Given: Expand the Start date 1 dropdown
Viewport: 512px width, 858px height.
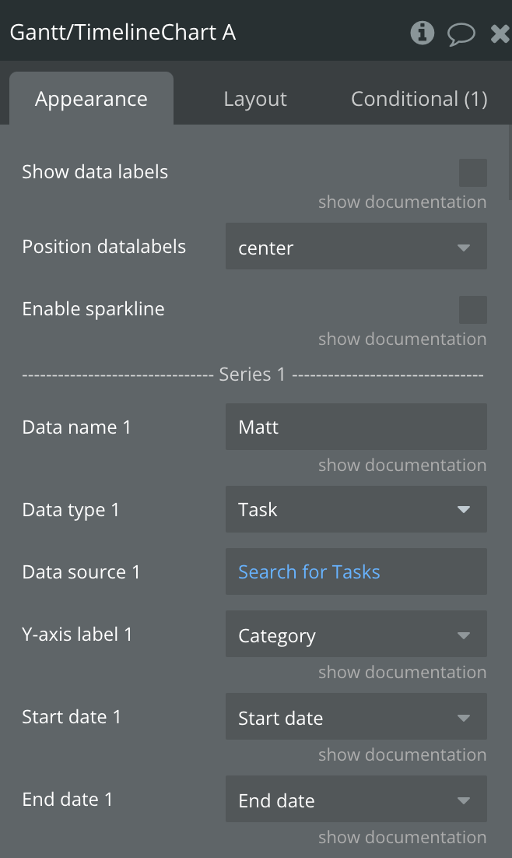Looking at the screenshot, I should [x=356, y=717].
